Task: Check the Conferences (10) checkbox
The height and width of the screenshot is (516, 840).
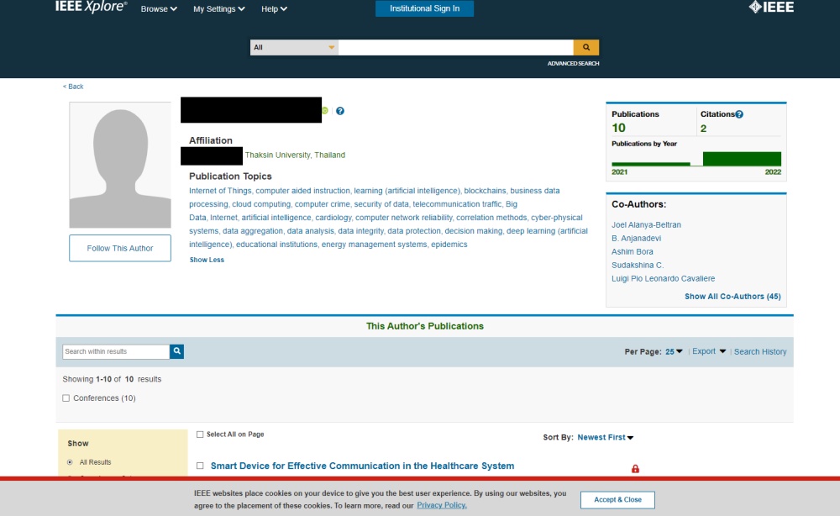Action: click(66, 398)
